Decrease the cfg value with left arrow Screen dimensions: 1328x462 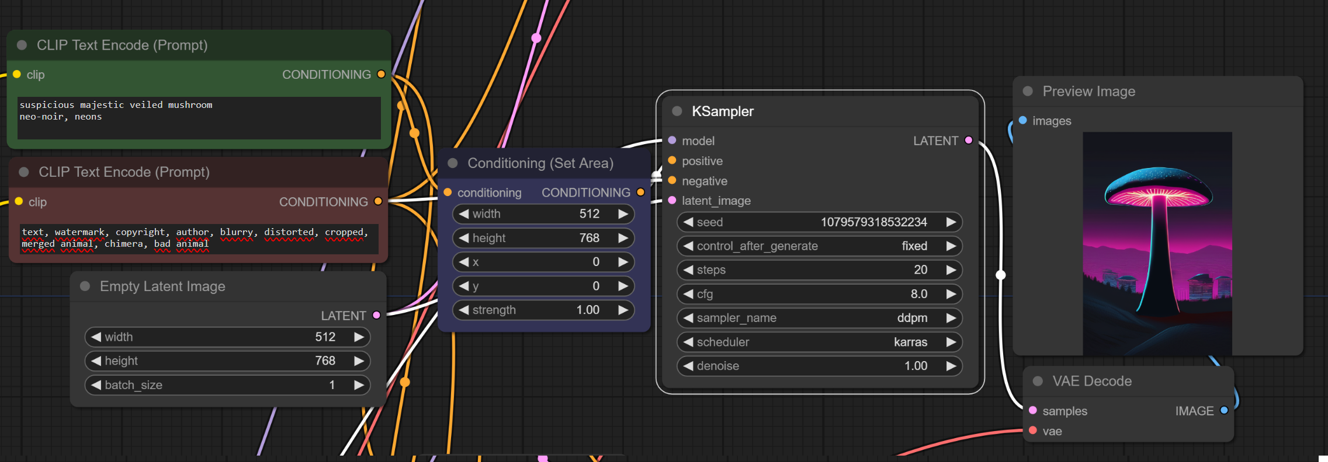pyautogui.click(x=688, y=294)
